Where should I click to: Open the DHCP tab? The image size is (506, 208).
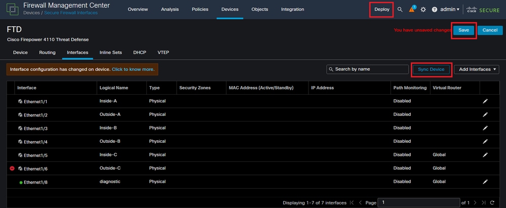pos(140,52)
